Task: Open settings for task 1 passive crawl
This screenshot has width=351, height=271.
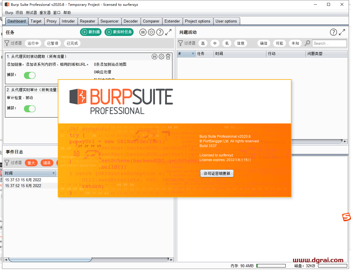Action: [x=161, y=57]
